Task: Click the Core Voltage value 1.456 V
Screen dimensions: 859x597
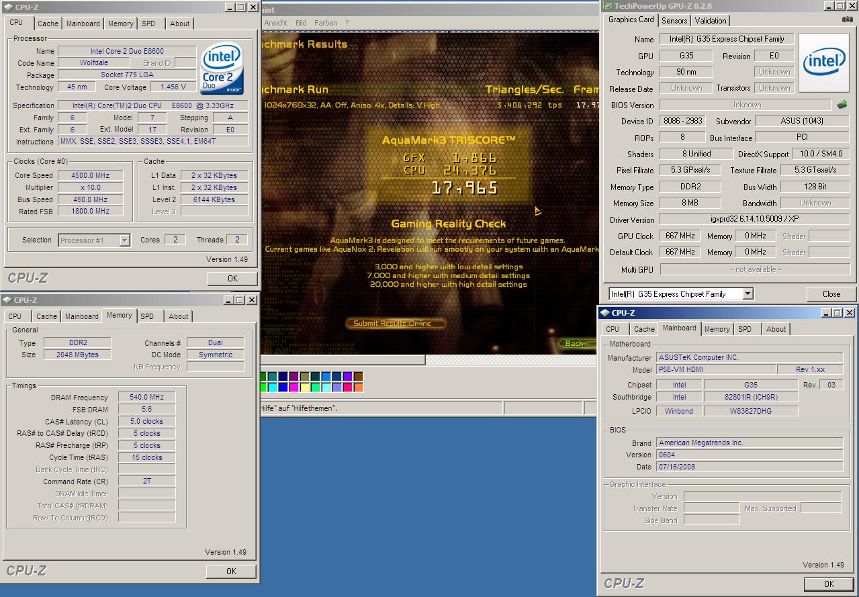Action: click(173, 87)
